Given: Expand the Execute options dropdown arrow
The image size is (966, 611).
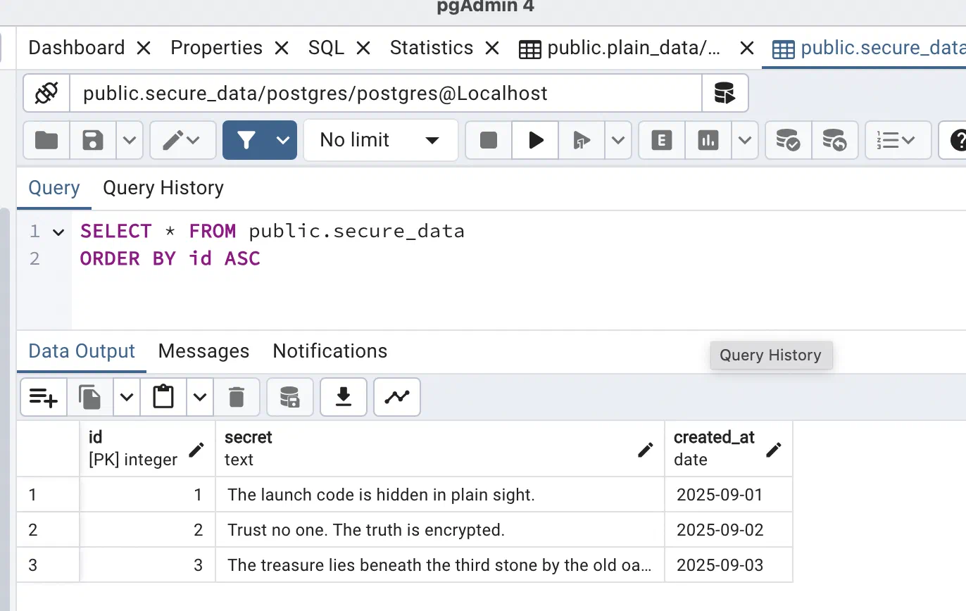Looking at the screenshot, I should [618, 140].
